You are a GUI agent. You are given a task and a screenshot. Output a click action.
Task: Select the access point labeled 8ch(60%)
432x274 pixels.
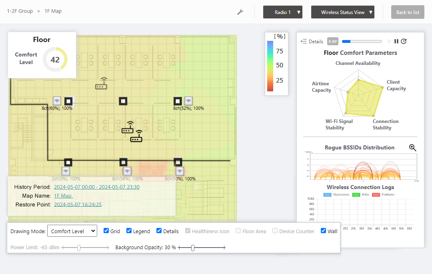pos(57,101)
